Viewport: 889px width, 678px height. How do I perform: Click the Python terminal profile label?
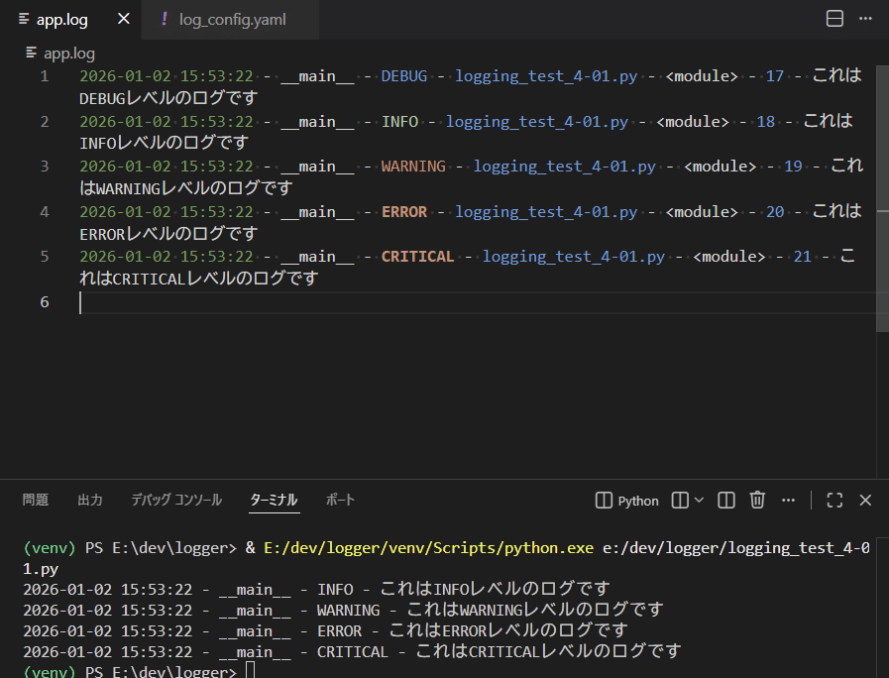(637, 501)
